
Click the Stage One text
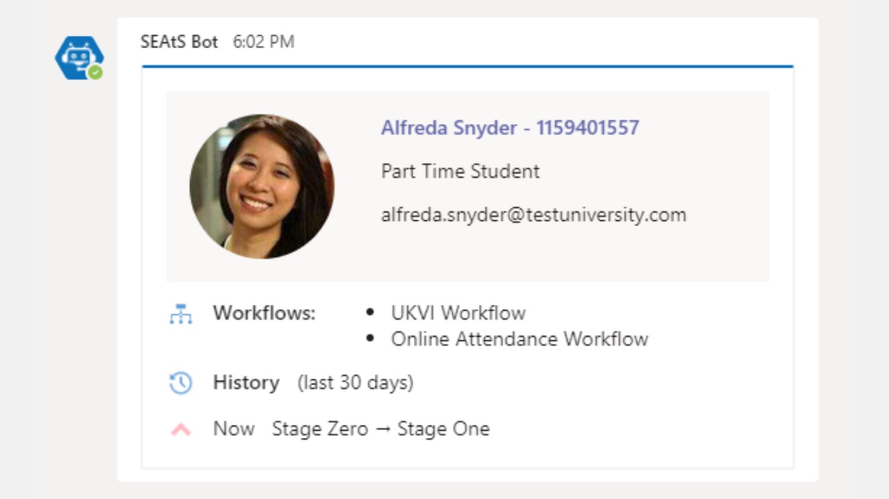click(443, 429)
